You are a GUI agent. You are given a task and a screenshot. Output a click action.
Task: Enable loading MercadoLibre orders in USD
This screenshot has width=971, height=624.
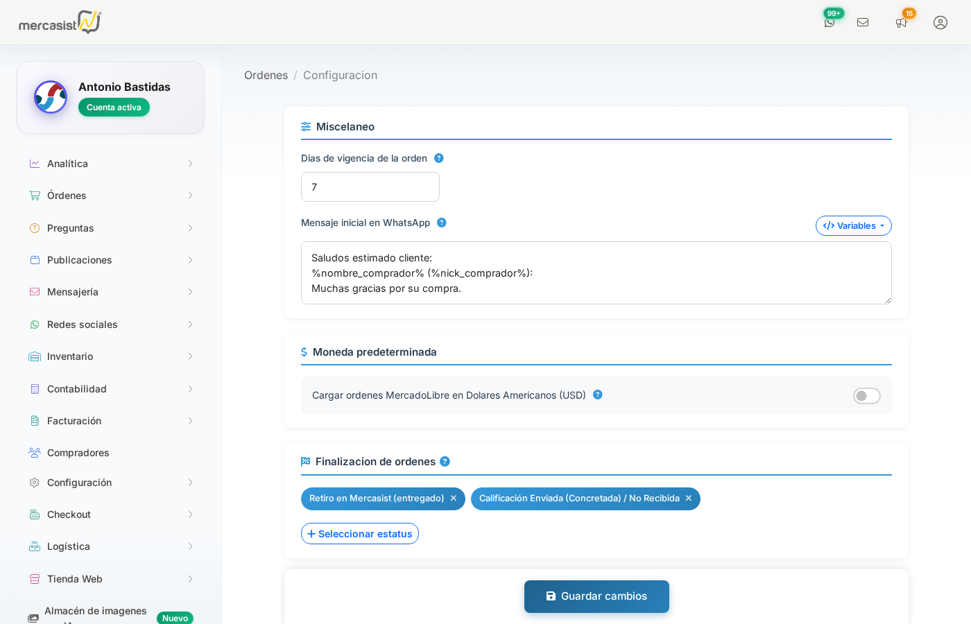click(x=866, y=395)
